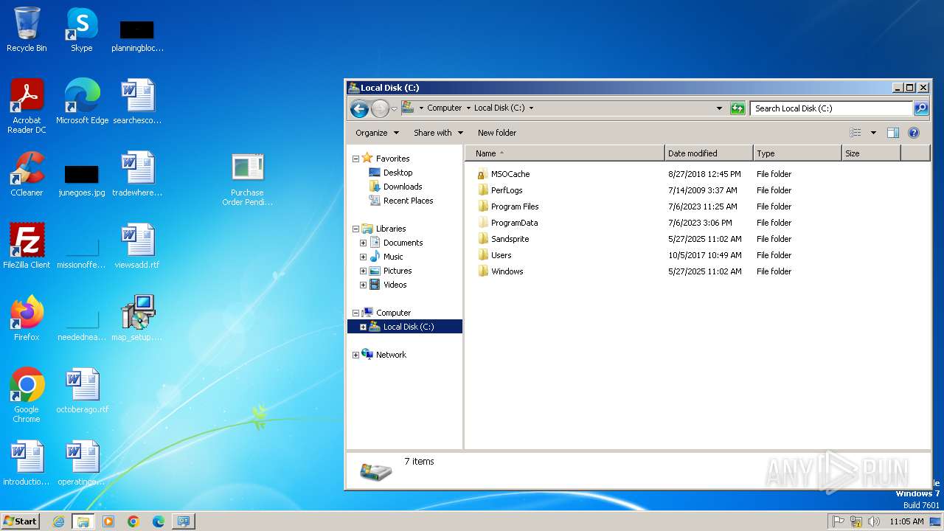944x531 pixels.
Task: Click the Forward navigation arrow in Explorer
Action: [x=380, y=108]
